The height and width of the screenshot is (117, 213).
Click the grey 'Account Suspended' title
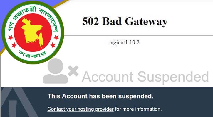pyautogui.click(x=145, y=77)
